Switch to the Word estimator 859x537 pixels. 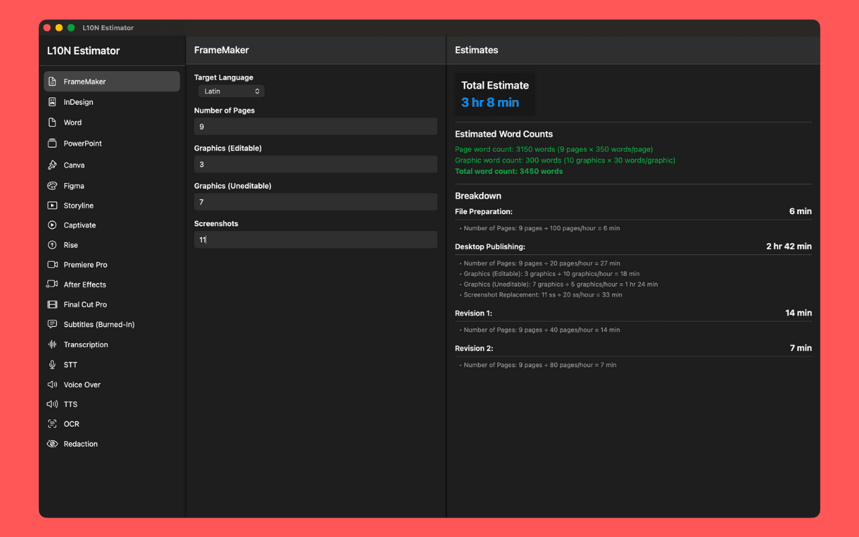[x=74, y=122]
